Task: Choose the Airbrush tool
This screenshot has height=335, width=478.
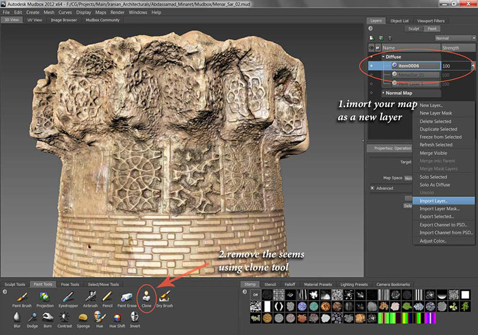Action: click(x=90, y=297)
